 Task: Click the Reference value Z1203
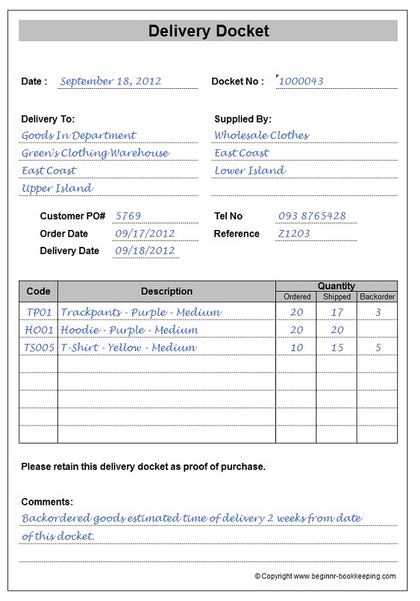[x=294, y=234]
